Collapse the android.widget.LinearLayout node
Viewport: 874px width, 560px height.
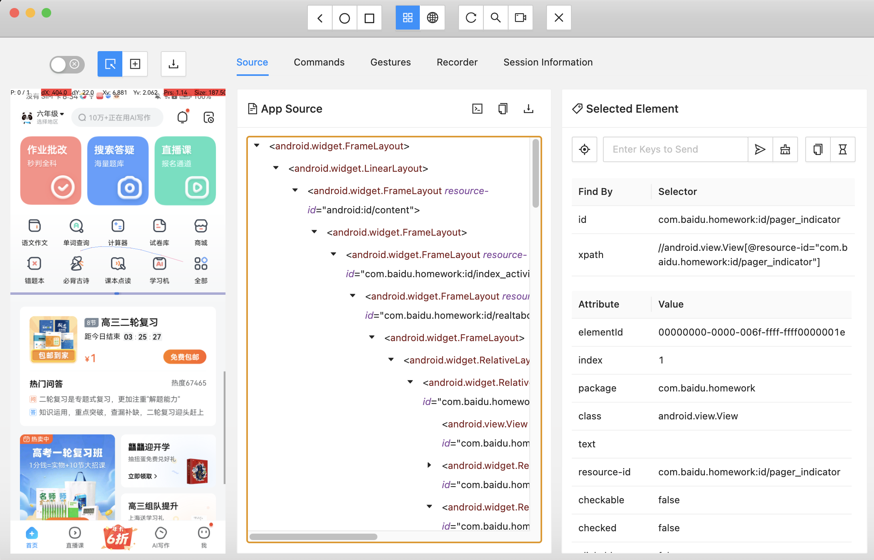tap(275, 168)
